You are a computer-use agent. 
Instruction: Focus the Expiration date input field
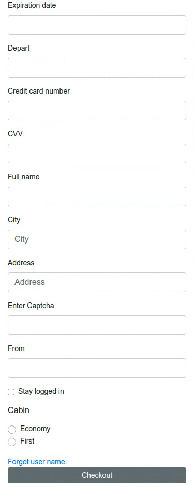pyautogui.click(x=97, y=25)
